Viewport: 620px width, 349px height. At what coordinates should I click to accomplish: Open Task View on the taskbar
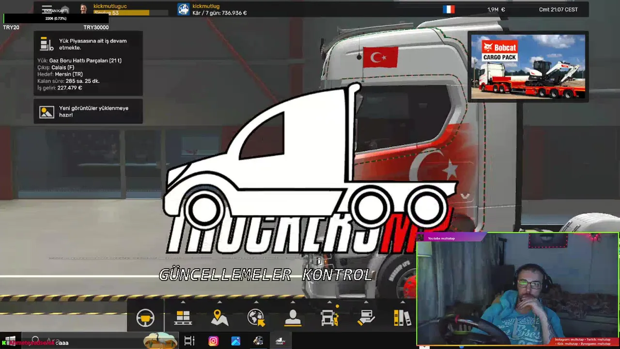tap(189, 341)
